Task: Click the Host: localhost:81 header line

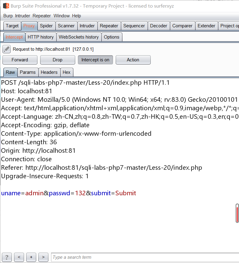Action: pos(26,91)
